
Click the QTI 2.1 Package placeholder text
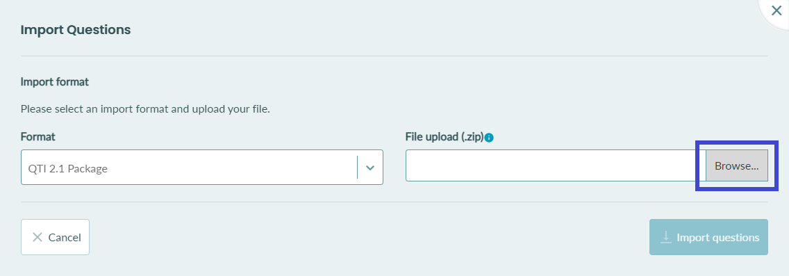pos(68,169)
